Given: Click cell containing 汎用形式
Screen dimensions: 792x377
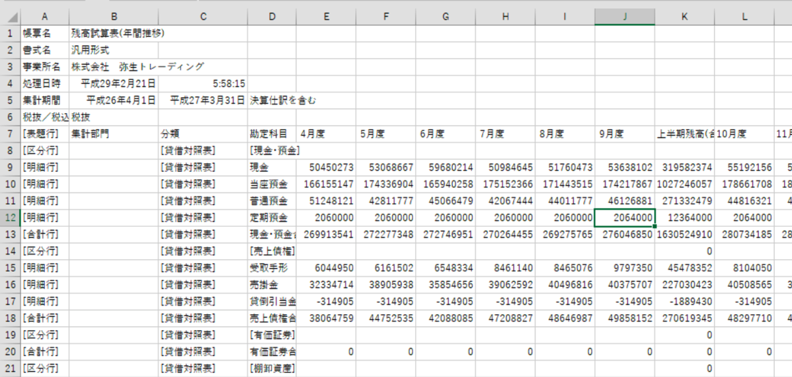Looking at the screenshot, I should 114,50.
